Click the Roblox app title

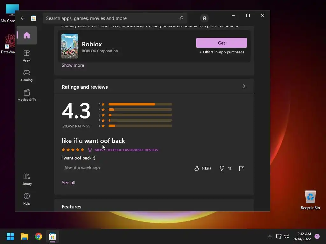[x=92, y=44]
